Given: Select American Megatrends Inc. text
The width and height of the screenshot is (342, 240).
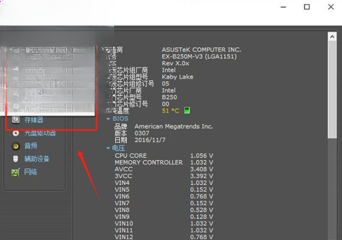Looking at the screenshot, I should [174, 126].
